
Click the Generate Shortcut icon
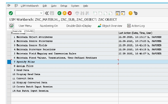click(x=123, y=13)
